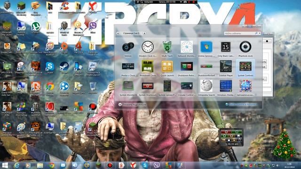Screen dimensions: 301x169
Task: Click the uTorrent desktop icon
Action: (36, 28)
